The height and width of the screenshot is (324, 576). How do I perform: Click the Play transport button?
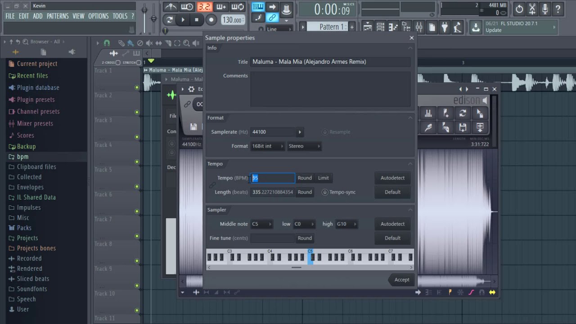point(183,20)
